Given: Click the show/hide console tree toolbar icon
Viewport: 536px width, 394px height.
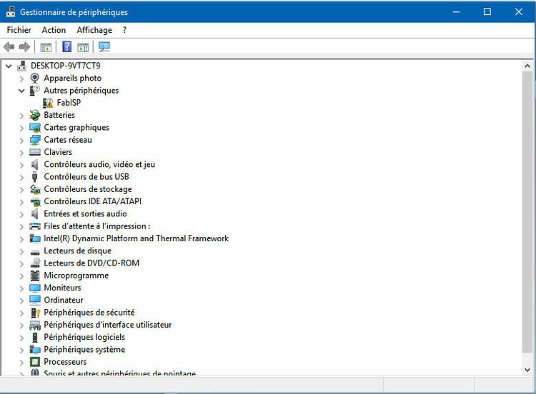Looking at the screenshot, I should point(46,47).
